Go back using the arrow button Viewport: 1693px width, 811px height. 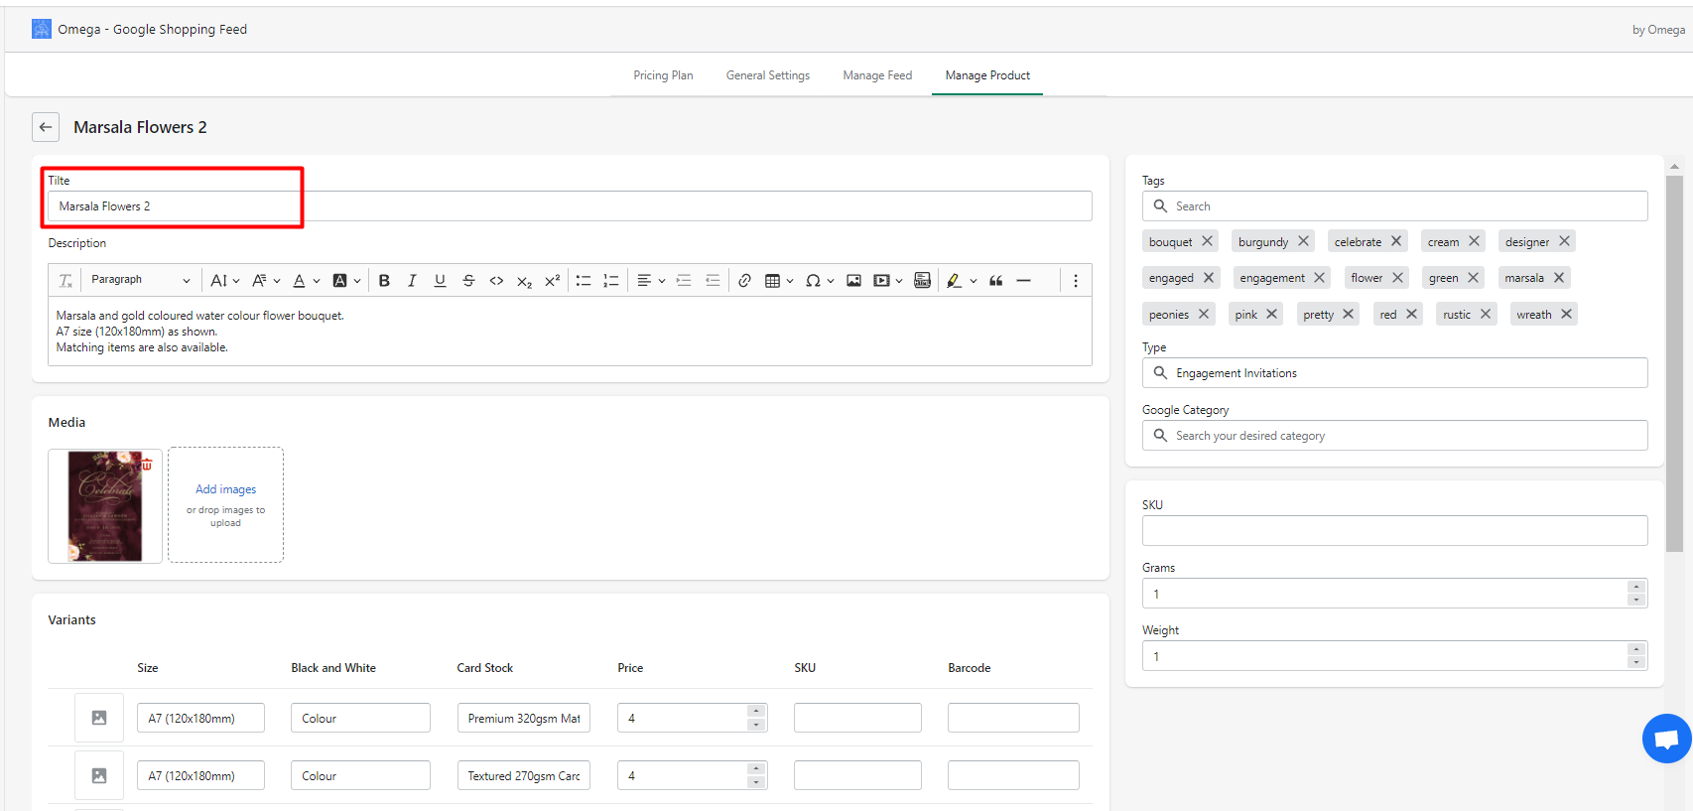pos(46,127)
